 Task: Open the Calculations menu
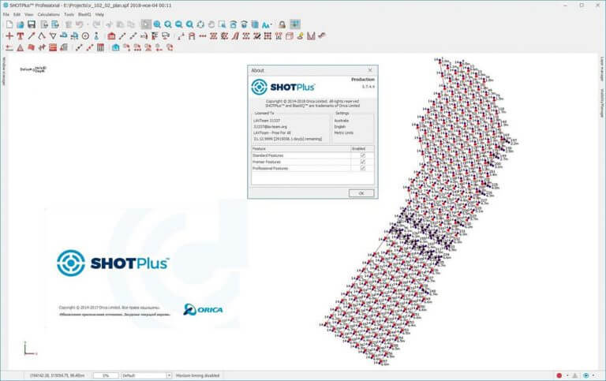point(49,14)
